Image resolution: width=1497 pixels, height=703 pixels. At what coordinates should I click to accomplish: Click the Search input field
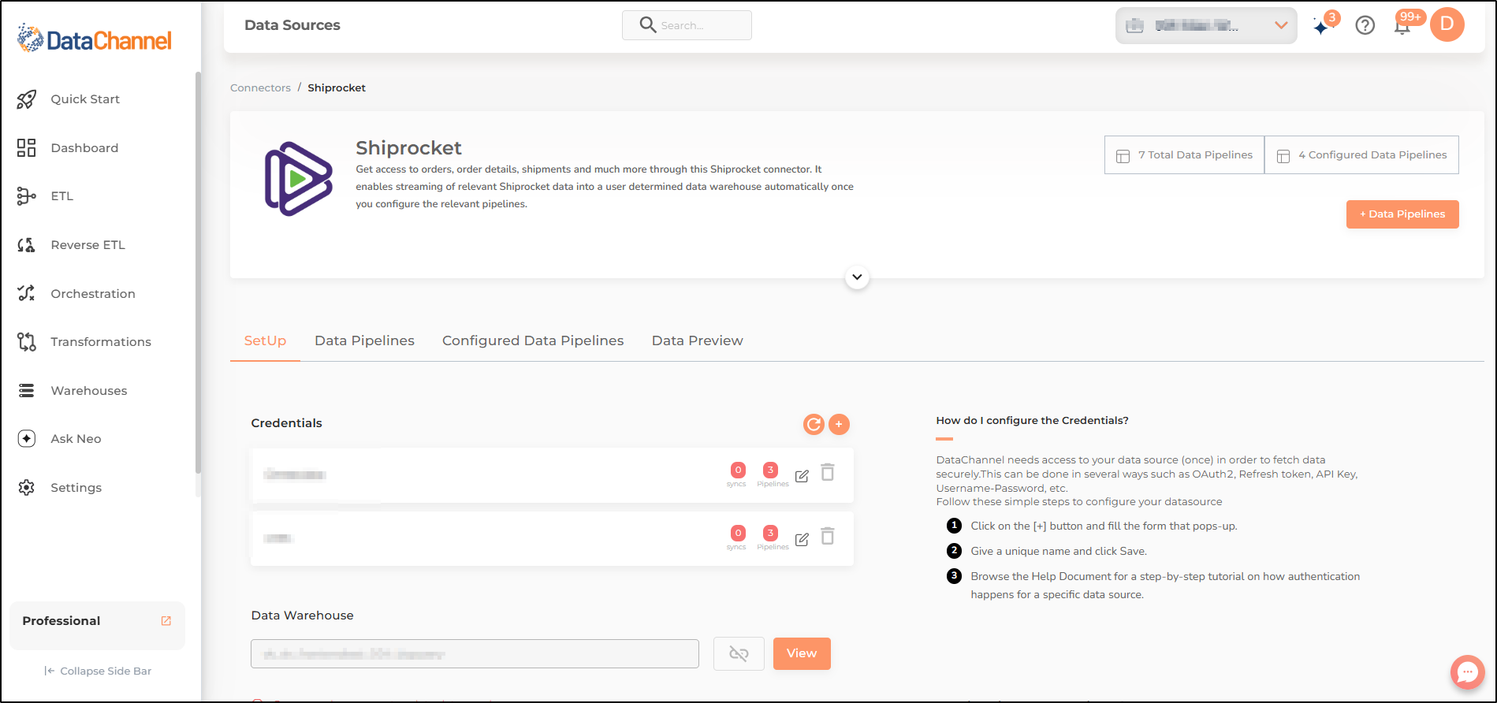tap(687, 25)
